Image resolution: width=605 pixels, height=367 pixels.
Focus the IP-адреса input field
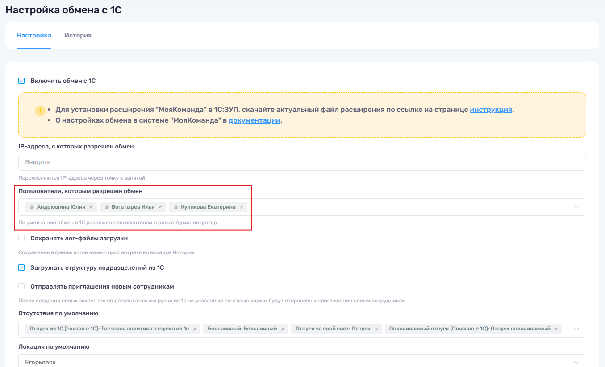pos(302,162)
